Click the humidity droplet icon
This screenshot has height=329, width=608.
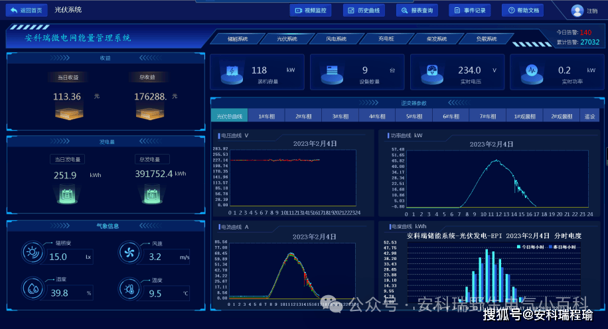tap(33, 289)
